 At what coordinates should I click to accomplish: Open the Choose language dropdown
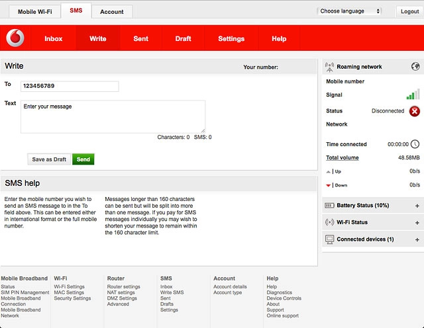click(x=350, y=11)
